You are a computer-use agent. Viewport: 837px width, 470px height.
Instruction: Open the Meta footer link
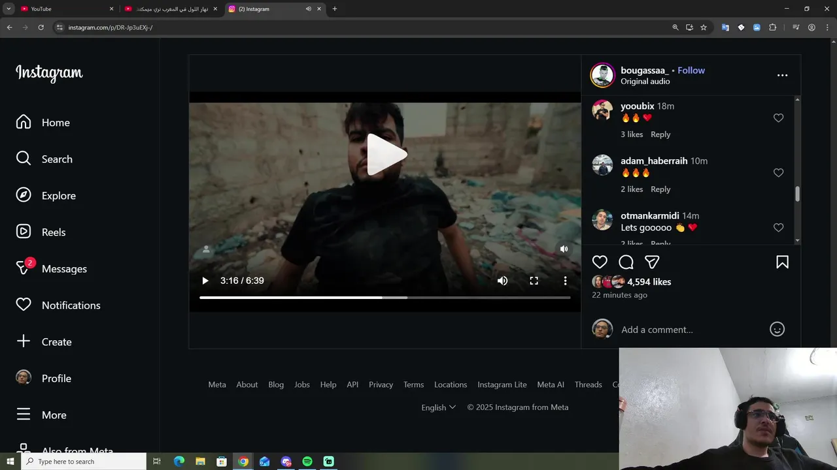pos(217,385)
